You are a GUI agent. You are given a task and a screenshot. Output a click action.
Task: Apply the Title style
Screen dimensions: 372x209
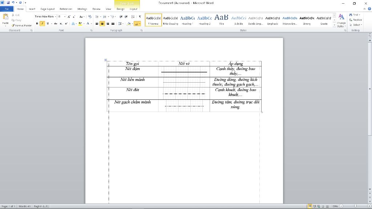tap(221, 20)
